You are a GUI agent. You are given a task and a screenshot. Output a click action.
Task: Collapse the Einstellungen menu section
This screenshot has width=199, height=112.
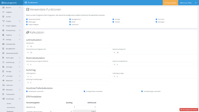point(20,99)
